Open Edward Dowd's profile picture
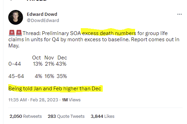 pyautogui.click(x=15, y=18)
